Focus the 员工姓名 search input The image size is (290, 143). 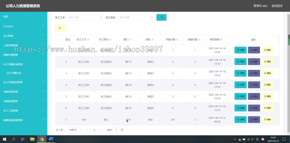click(x=136, y=18)
